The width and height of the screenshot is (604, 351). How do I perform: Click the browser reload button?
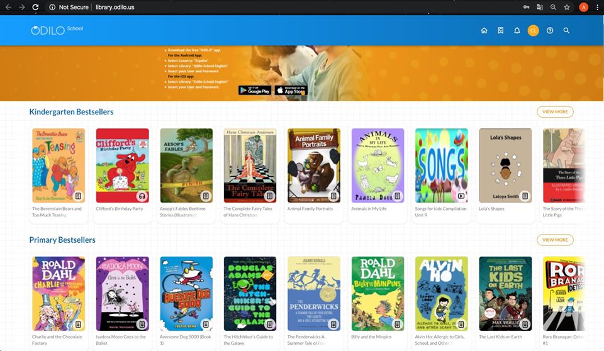coord(37,7)
